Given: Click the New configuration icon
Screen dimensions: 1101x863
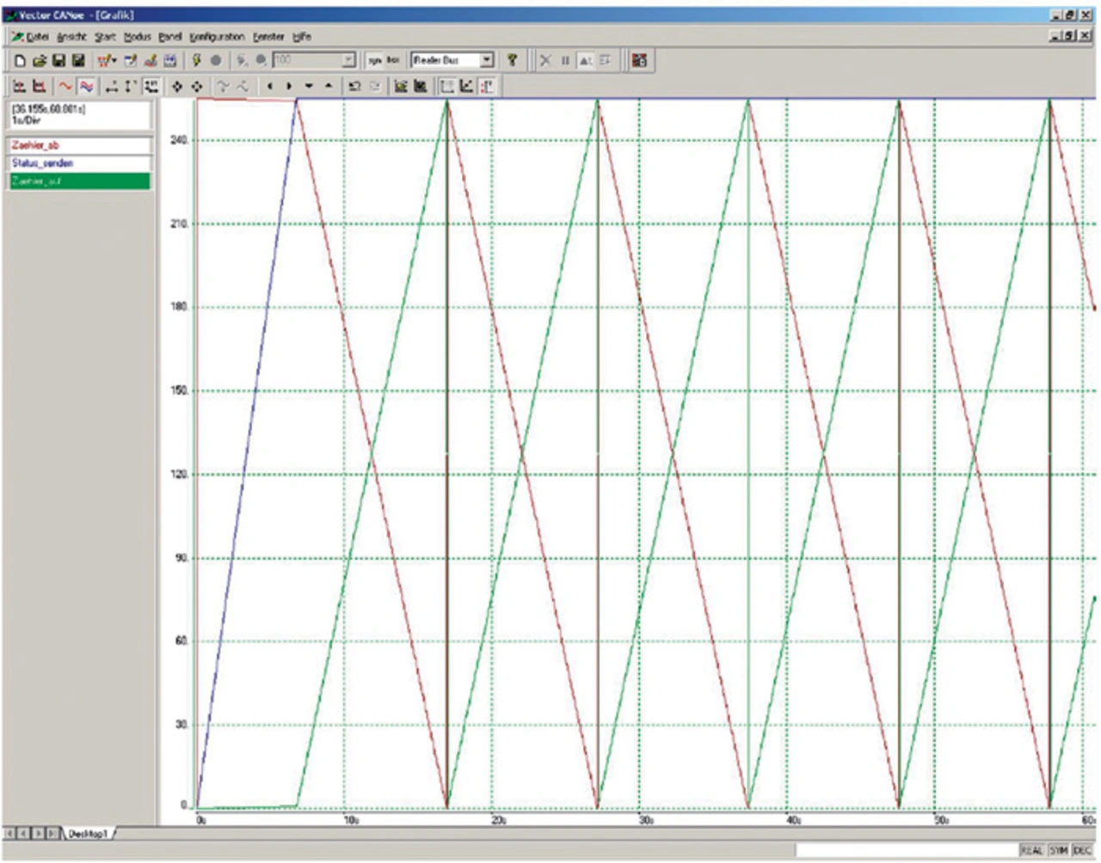Looking at the screenshot, I should (x=21, y=60).
